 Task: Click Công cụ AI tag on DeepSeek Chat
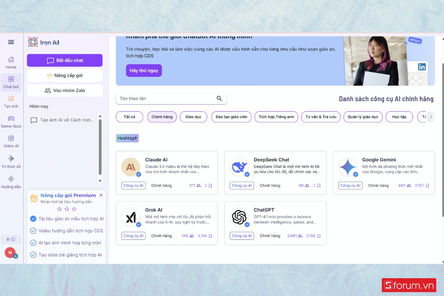point(242,186)
